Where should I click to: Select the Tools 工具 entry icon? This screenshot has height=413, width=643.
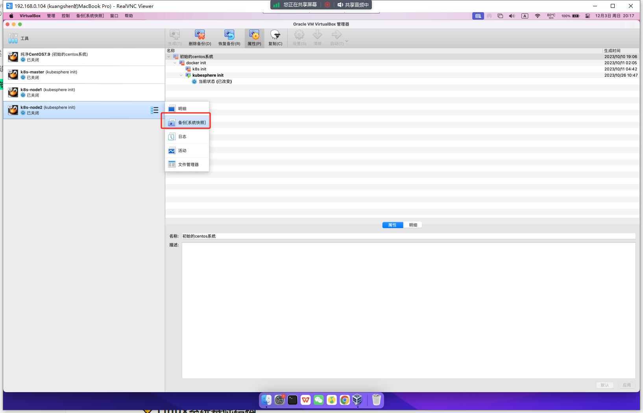(x=13, y=38)
